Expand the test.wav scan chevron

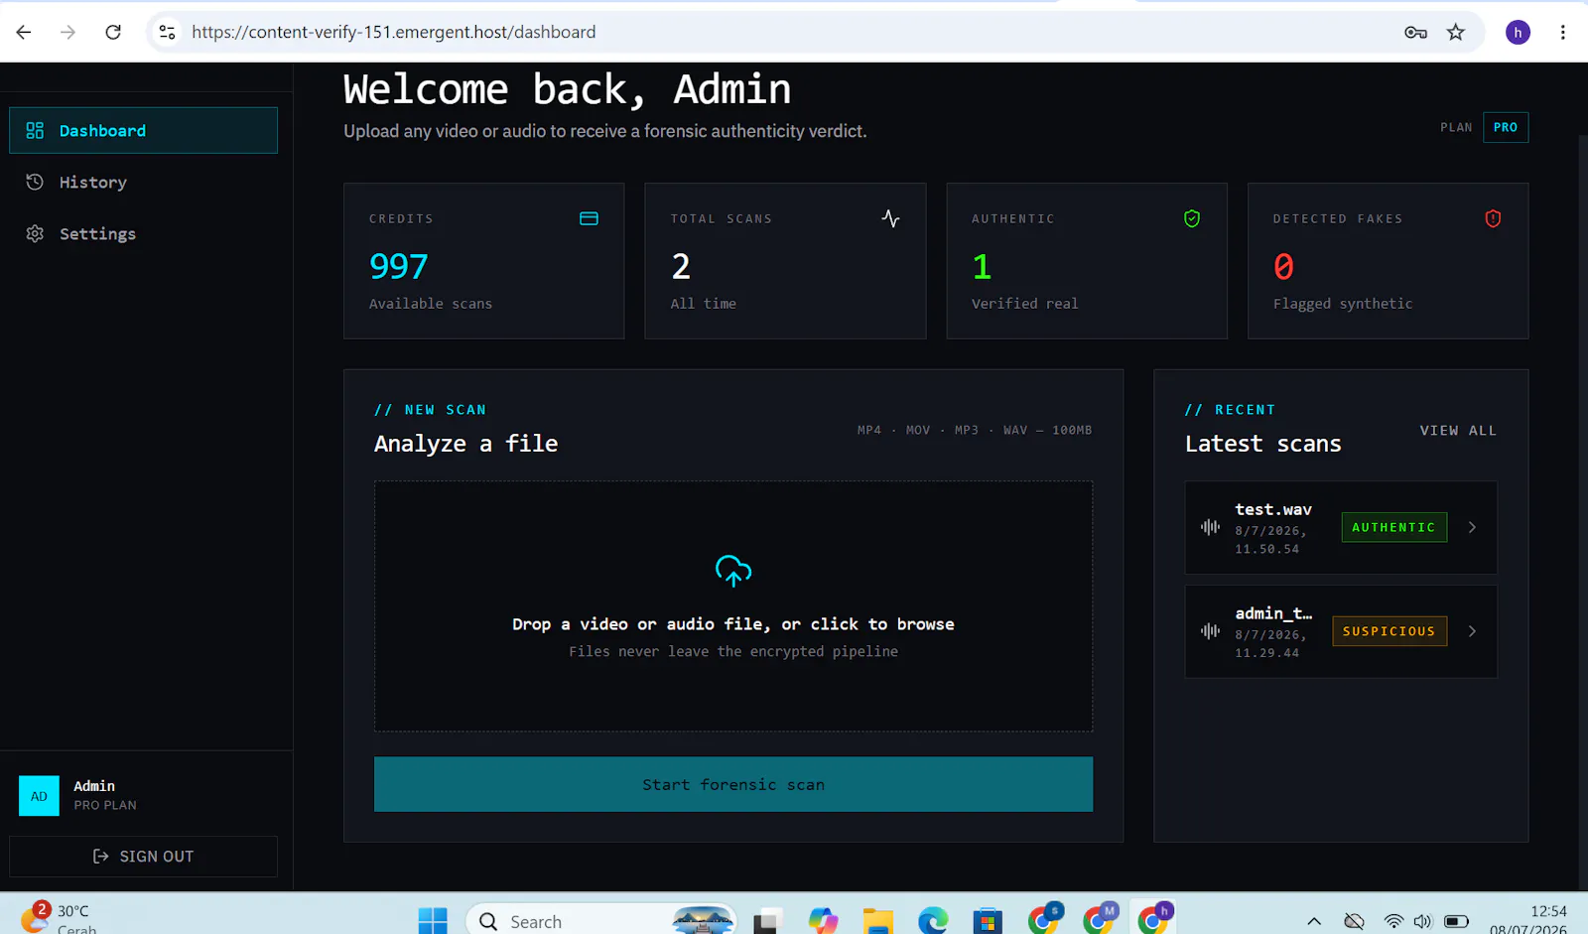(1472, 527)
